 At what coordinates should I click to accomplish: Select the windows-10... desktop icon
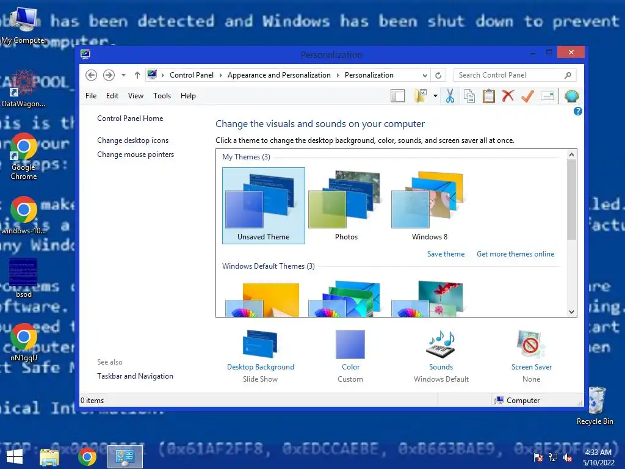pyautogui.click(x=24, y=215)
